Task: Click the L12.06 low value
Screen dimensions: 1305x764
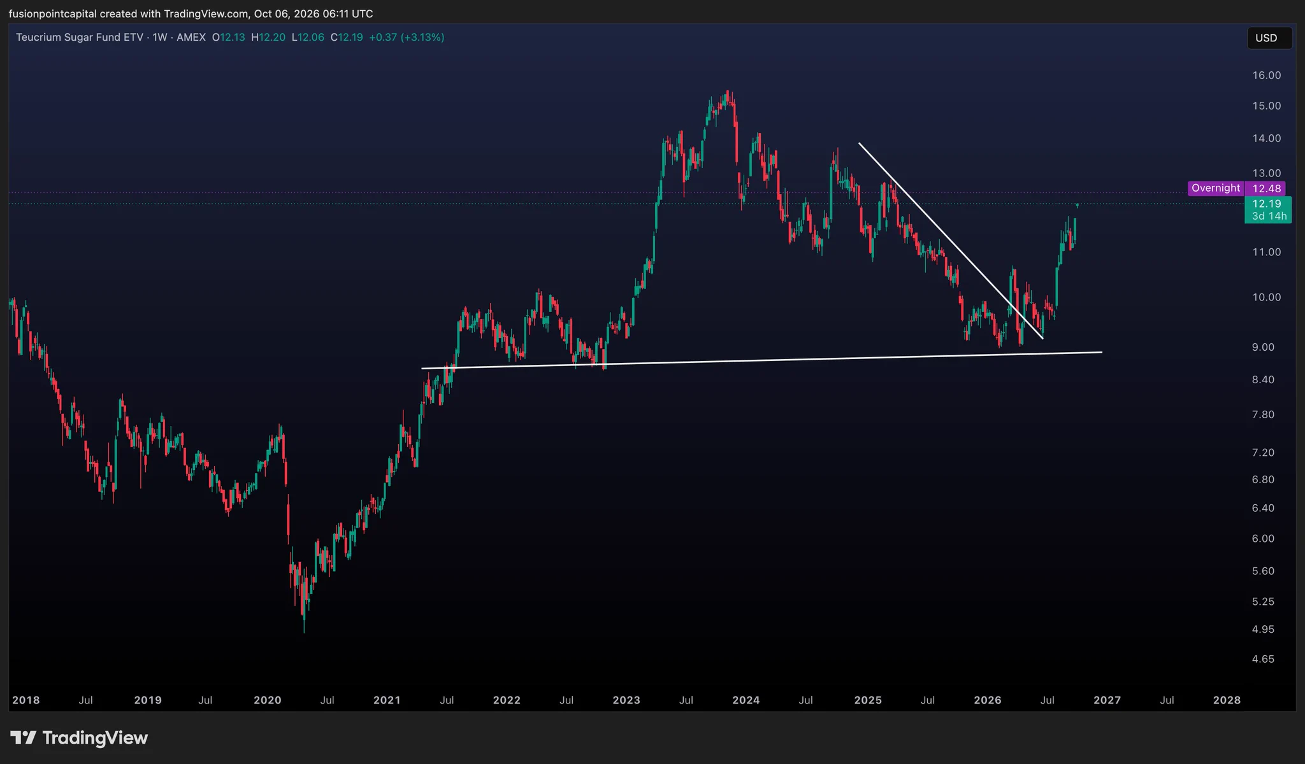Action: point(308,38)
